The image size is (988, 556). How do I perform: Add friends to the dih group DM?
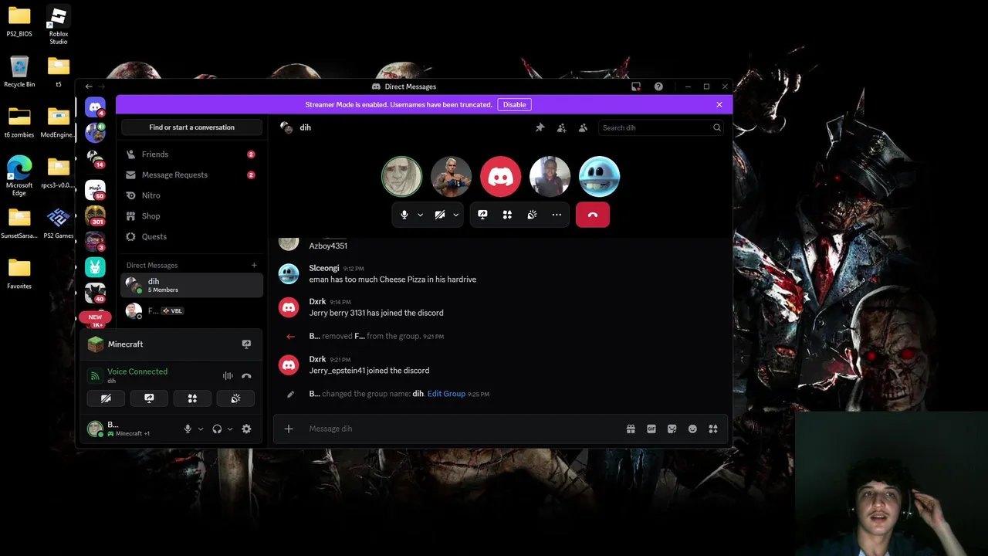click(561, 127)
